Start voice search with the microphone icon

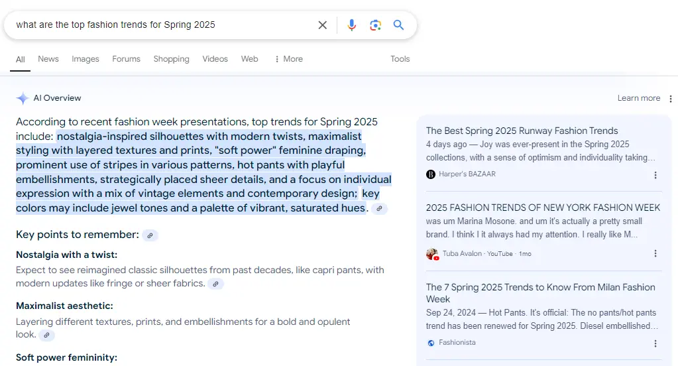pyautogui.click(x=351, y=25)
